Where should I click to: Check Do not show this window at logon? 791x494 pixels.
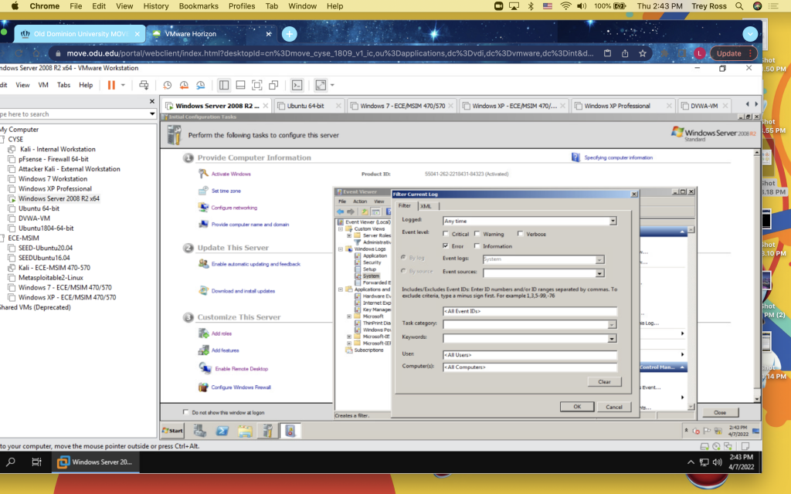pyautogui.click(x=185, y=412)
